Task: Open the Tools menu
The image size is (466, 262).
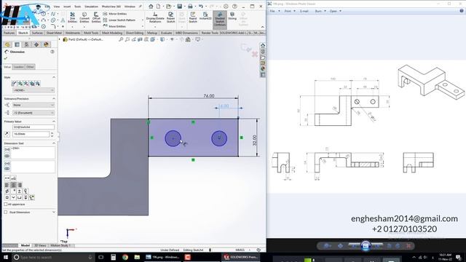Action: pyautogui.click(x=77, y=7)
